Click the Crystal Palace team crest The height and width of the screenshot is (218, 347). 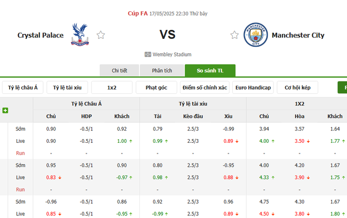click(x=80, y=35)
